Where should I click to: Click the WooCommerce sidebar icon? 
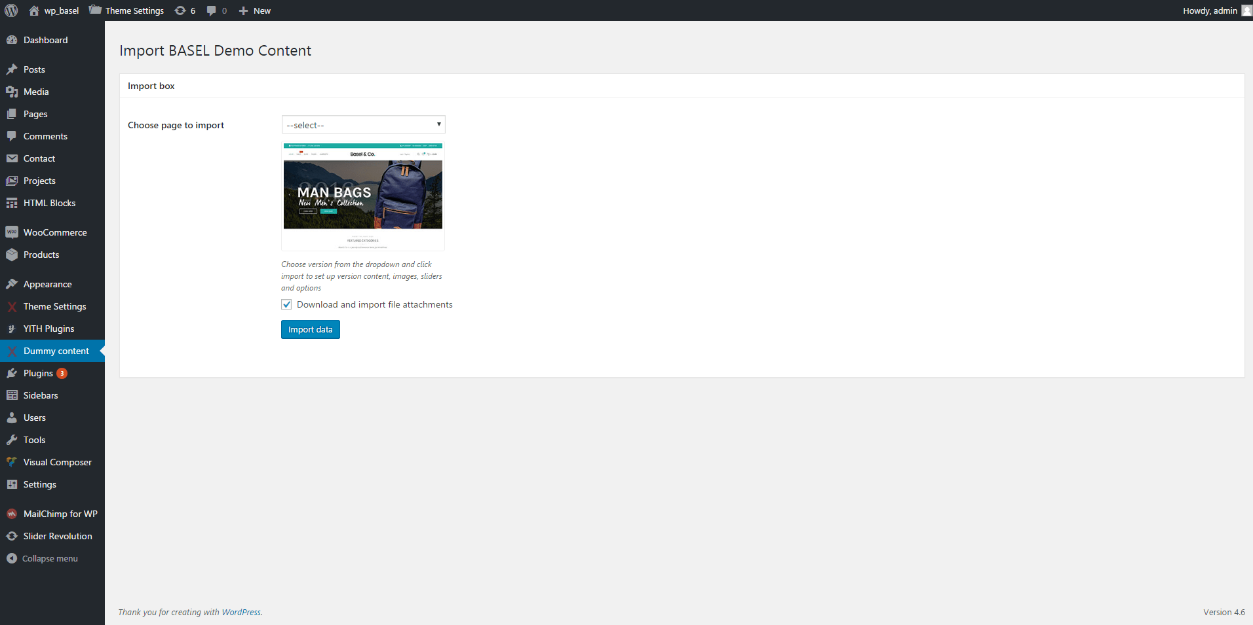point(12,232)
